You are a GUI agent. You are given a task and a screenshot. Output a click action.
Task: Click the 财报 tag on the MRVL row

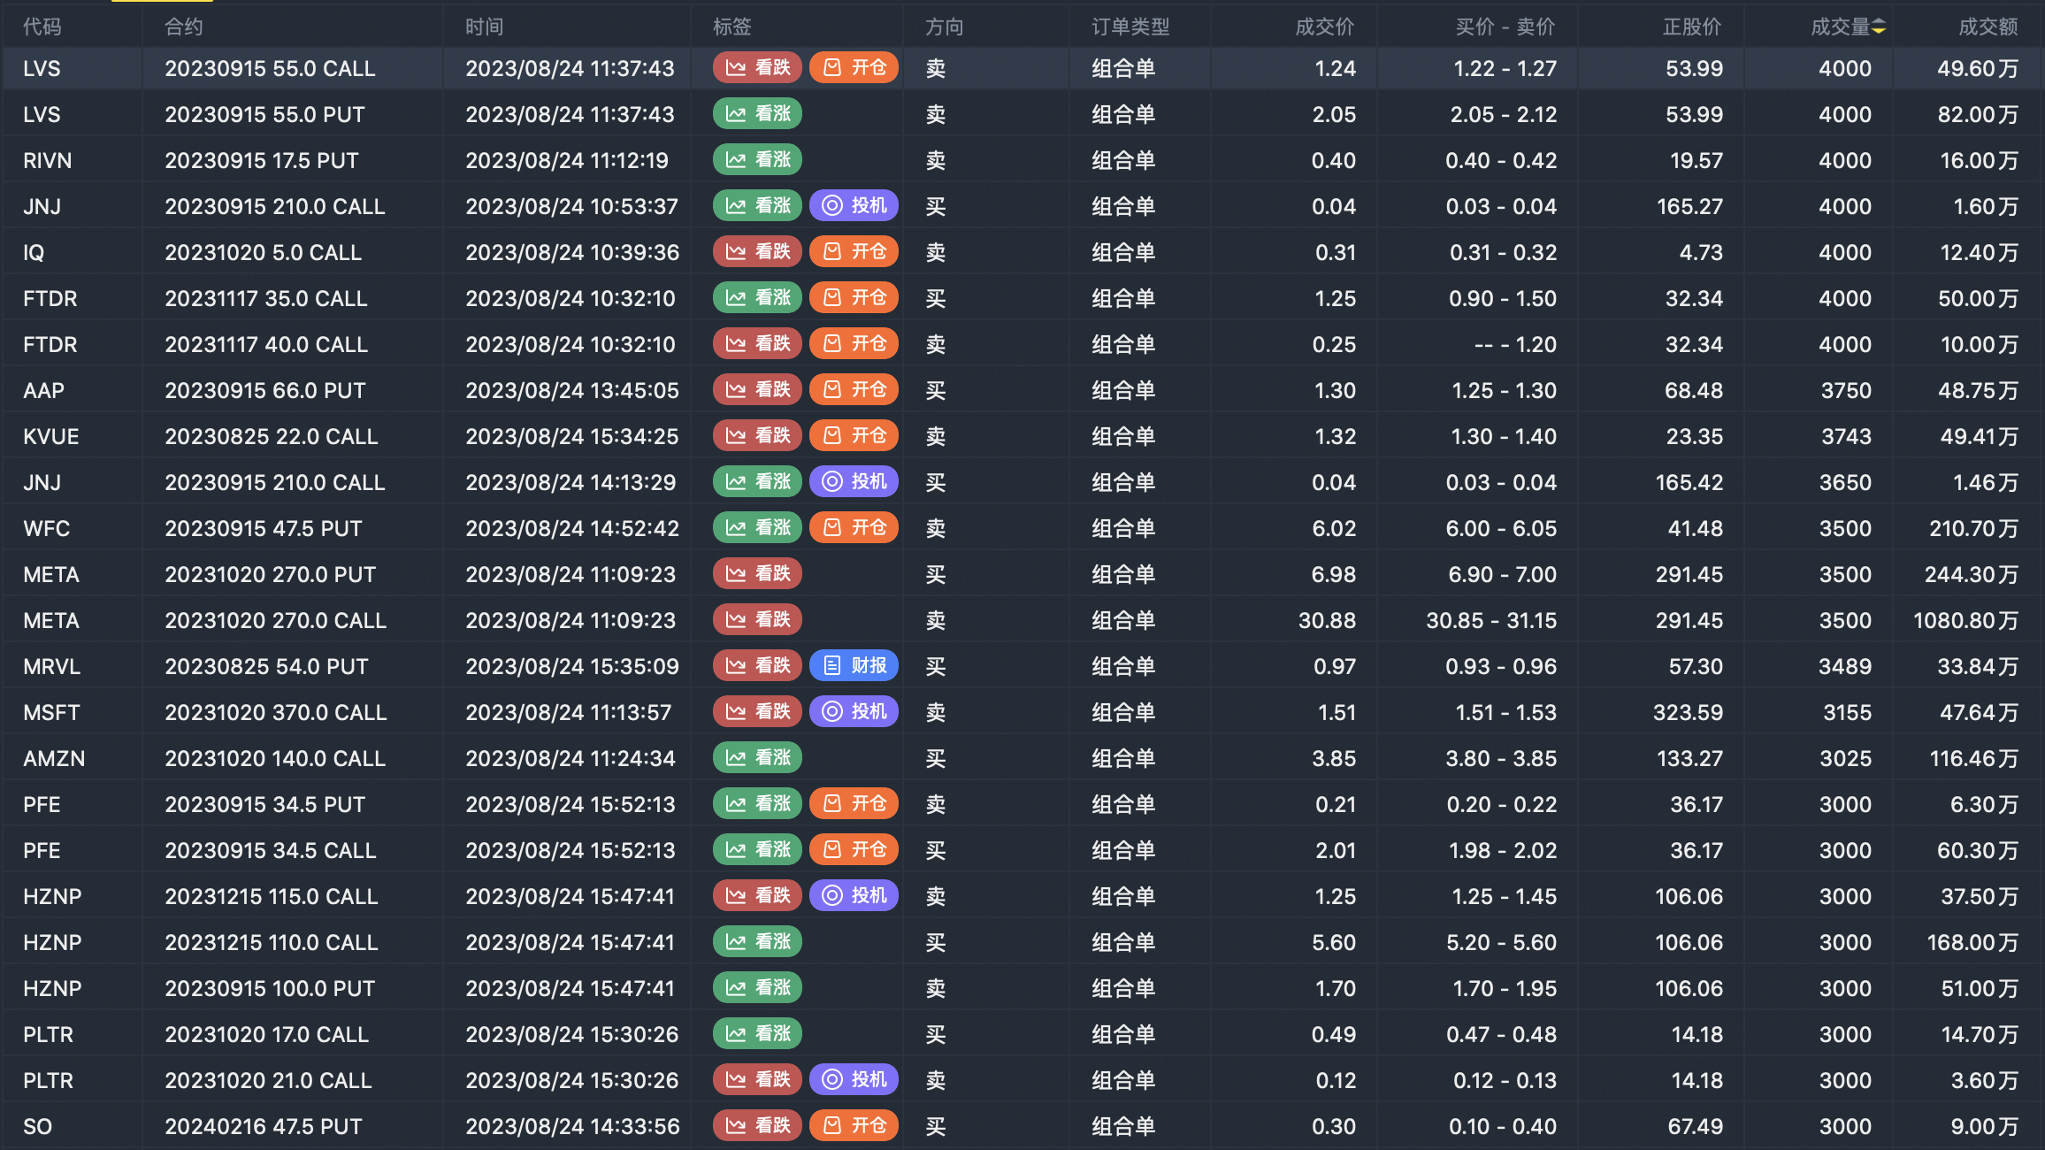pyautogui.click(x=854, y=666)
